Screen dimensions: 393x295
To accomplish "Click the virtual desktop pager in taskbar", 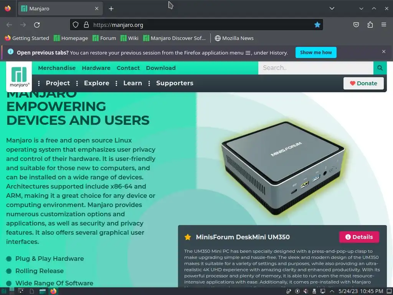I will 12,291.
